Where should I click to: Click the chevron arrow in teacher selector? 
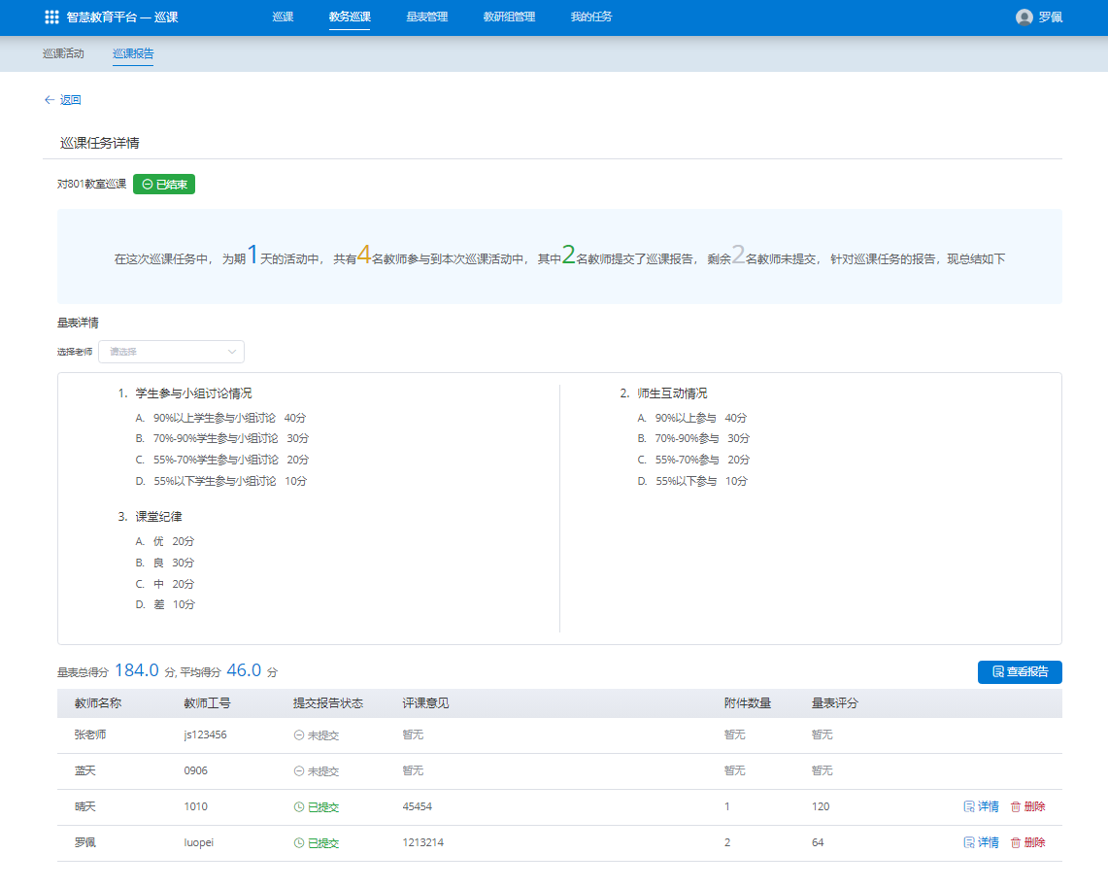232,352
